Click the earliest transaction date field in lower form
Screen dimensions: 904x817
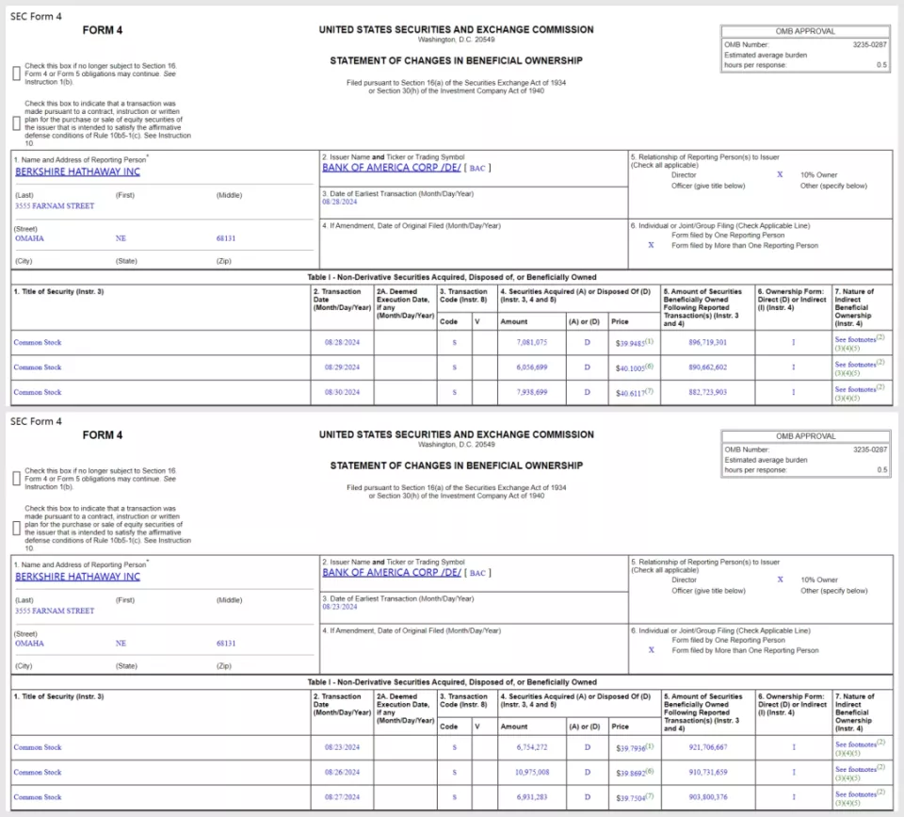coord(340,607)
